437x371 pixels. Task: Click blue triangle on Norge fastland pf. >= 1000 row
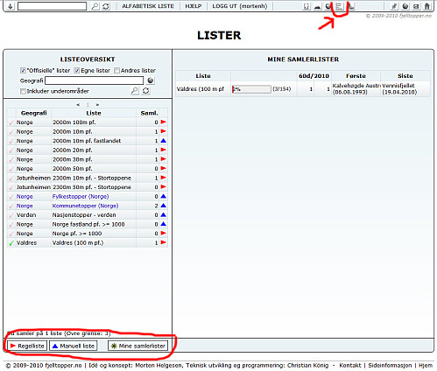coord(164,224)
